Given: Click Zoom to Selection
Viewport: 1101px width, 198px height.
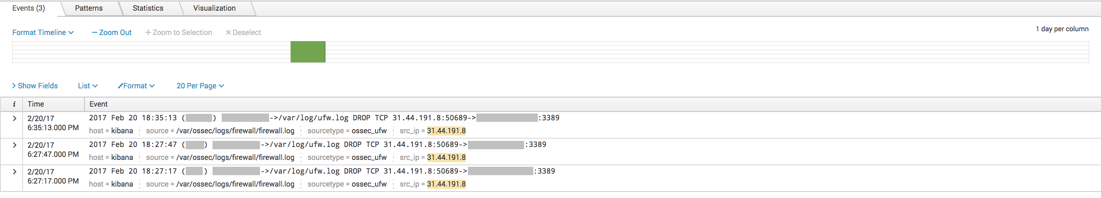Looking at the screenshot, I should [179, 32].
